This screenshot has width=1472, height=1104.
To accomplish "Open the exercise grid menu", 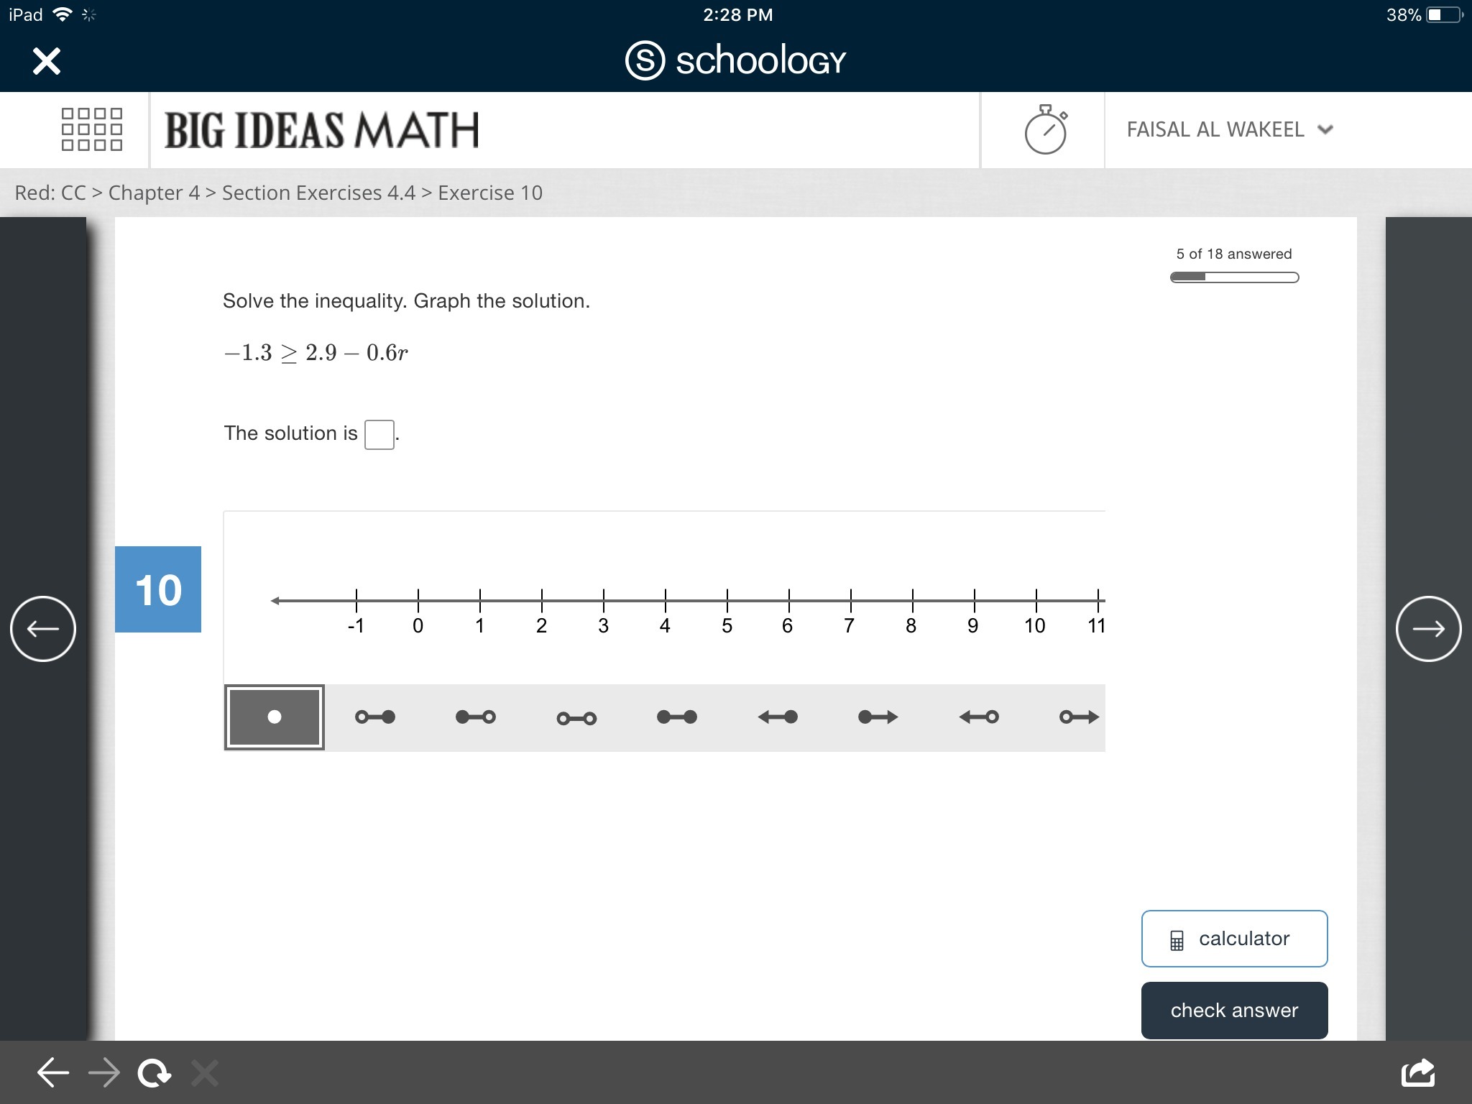I will click(92, 129).
